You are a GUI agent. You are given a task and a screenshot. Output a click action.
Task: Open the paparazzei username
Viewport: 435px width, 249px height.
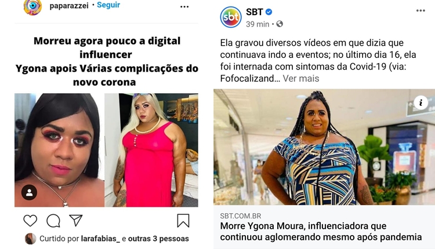(69, 6)
